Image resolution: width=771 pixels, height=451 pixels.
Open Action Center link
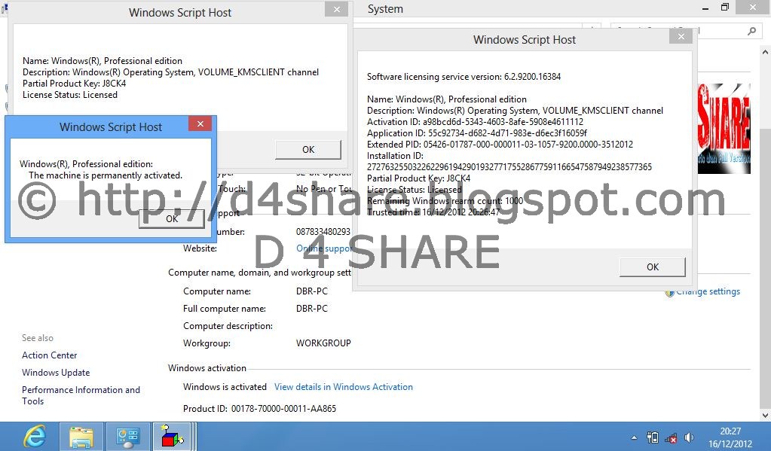coord(49,355)
